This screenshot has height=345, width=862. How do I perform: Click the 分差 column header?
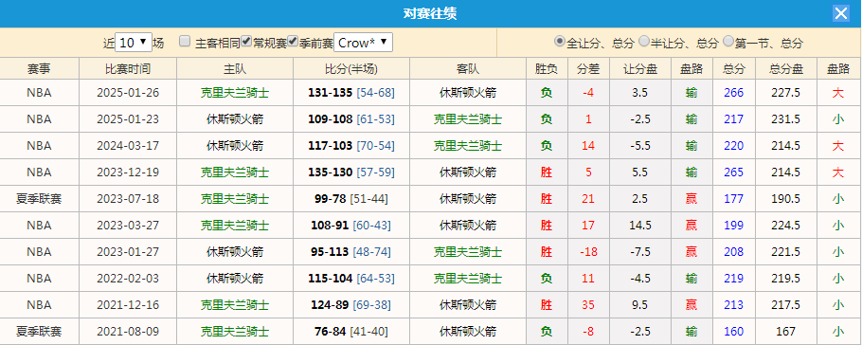[x=588, y=69]
